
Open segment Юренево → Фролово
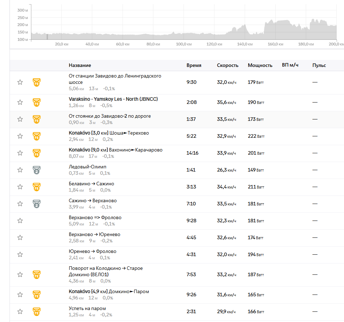coord(92,251)
